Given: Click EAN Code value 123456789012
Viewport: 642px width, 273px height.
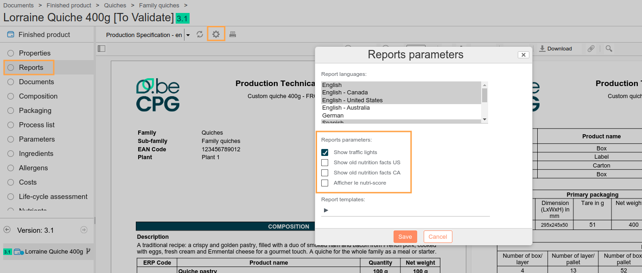Looking at the screenshot, I should coord(221,149).
